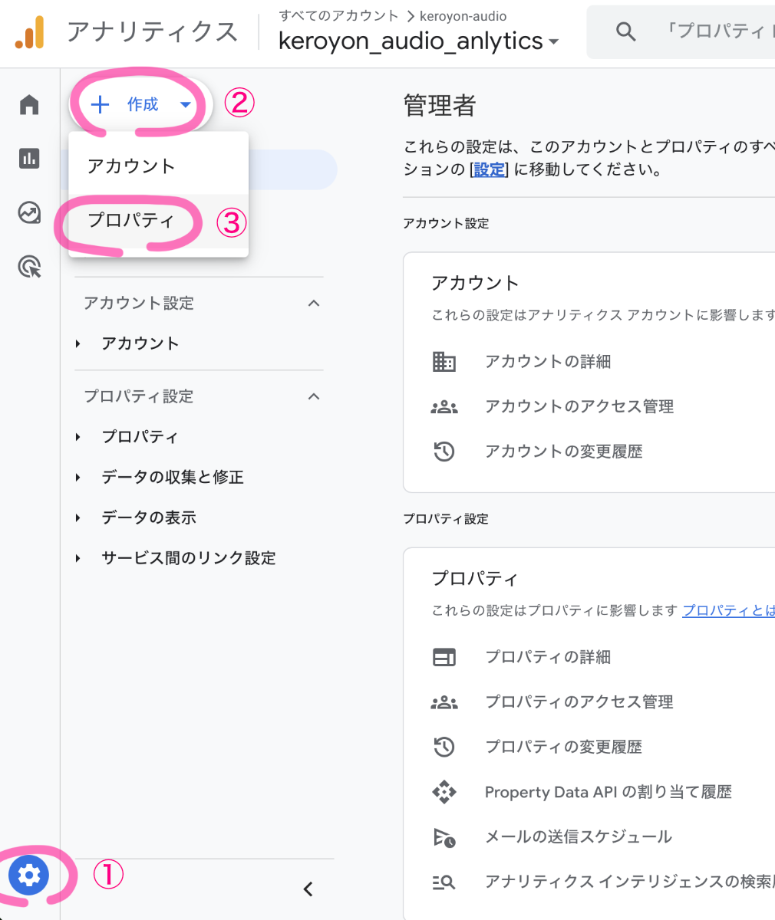775x920 pixels.
Task: Open the Advertising cursor-target icon
Action: point(29,267)
